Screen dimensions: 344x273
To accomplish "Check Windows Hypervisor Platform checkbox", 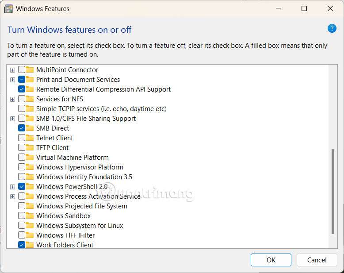I will pyautogui.click(x=22, y=167).
